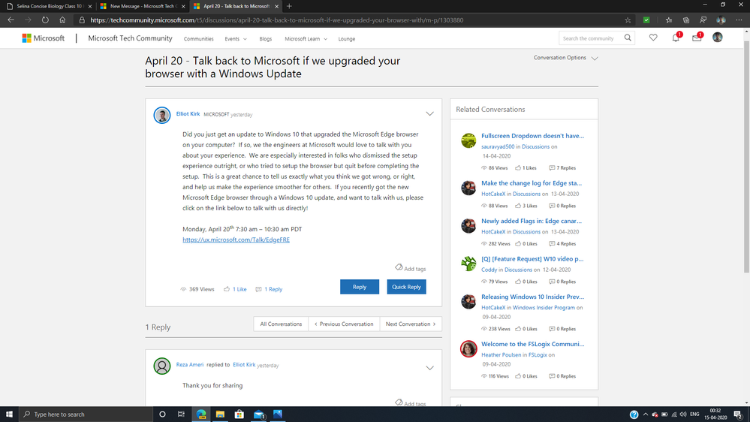Click the Add tags icon on Elliot's post
Image resolution: width=750 pixels, height=422 pixels.
coord(399,267)
